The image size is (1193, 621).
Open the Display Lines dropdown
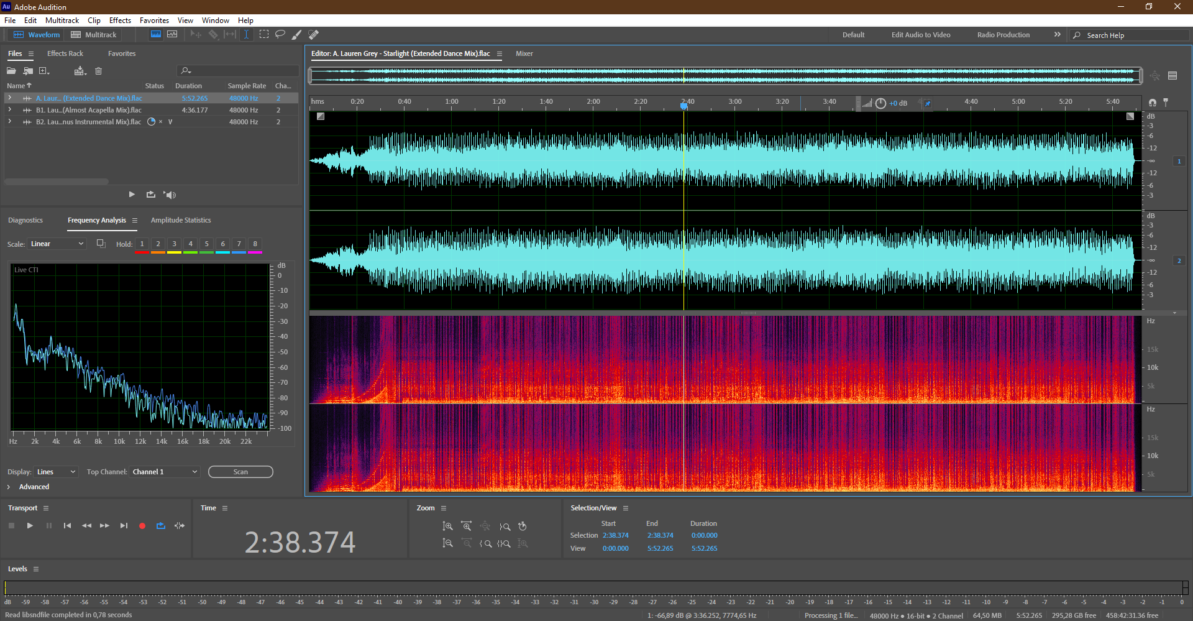[x=56, y=472]
